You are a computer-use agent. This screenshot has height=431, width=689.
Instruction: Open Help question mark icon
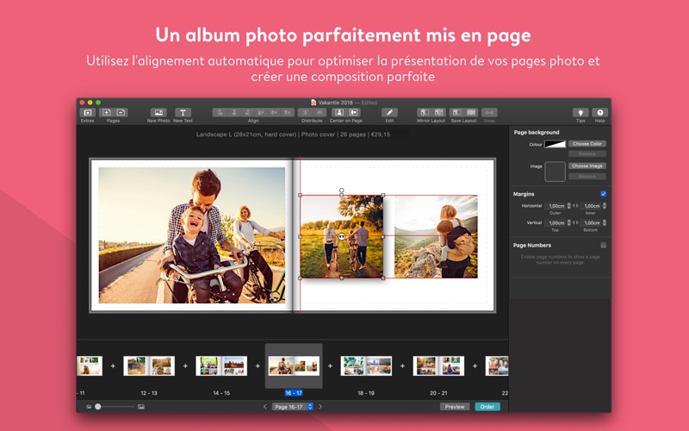click(599, 113)
